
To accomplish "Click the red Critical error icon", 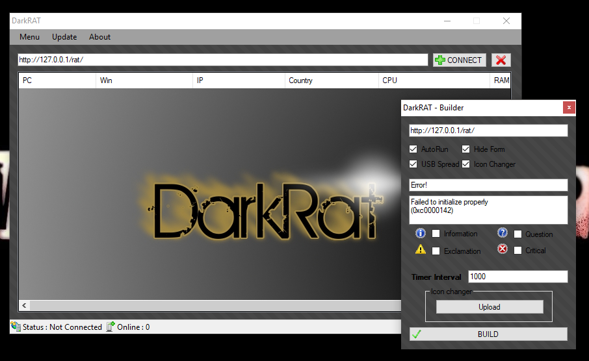I will pos(503,249).
